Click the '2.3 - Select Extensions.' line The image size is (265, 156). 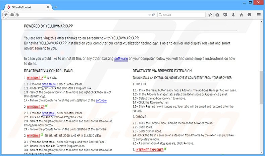pyautogui.click(x=147, y=131)
